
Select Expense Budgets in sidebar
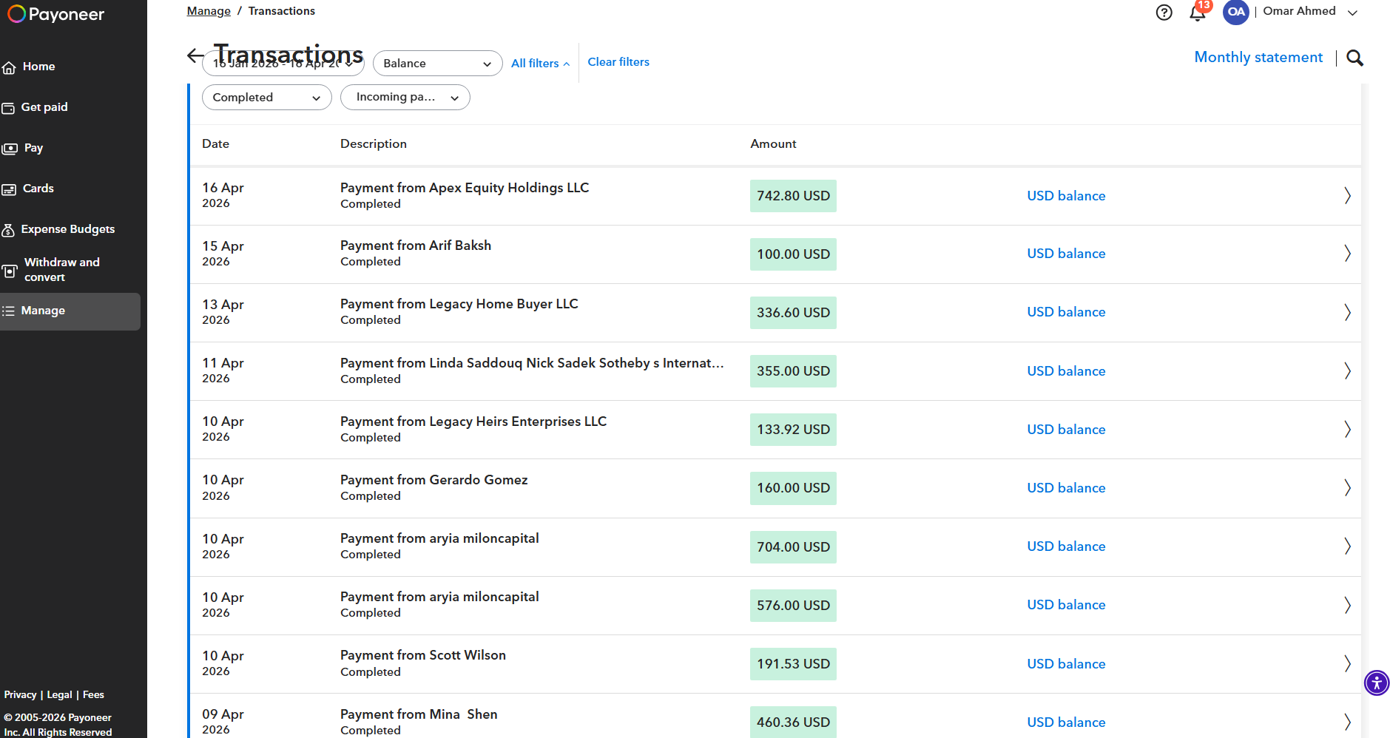(x=67, y=229)
